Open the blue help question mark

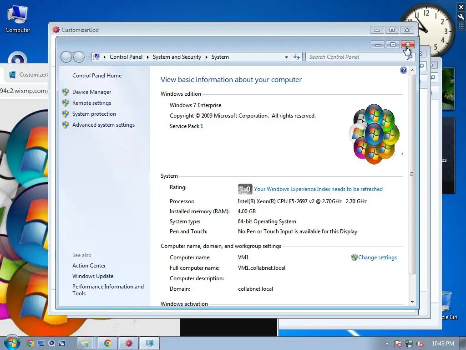[403, 70]
